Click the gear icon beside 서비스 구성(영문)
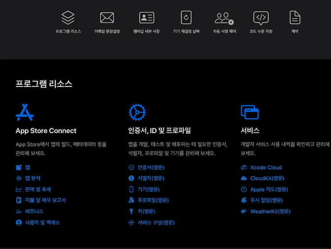This screenshot has height=249, width=331. pyautogui.click(x=132, y=222)
